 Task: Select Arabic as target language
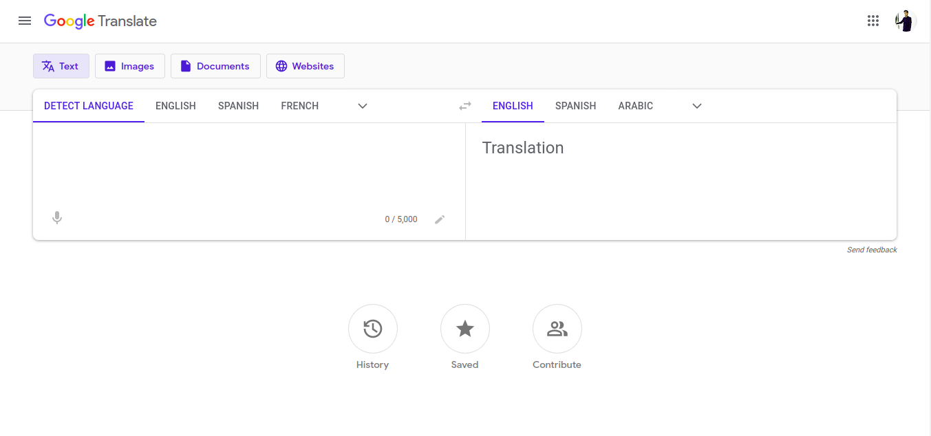coord(635,106)
